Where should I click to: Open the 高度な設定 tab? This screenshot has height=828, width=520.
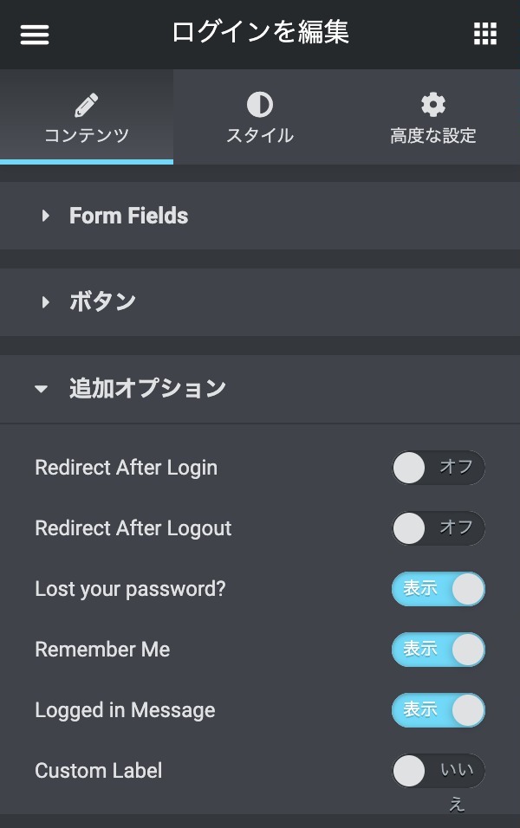coord(433,136)
